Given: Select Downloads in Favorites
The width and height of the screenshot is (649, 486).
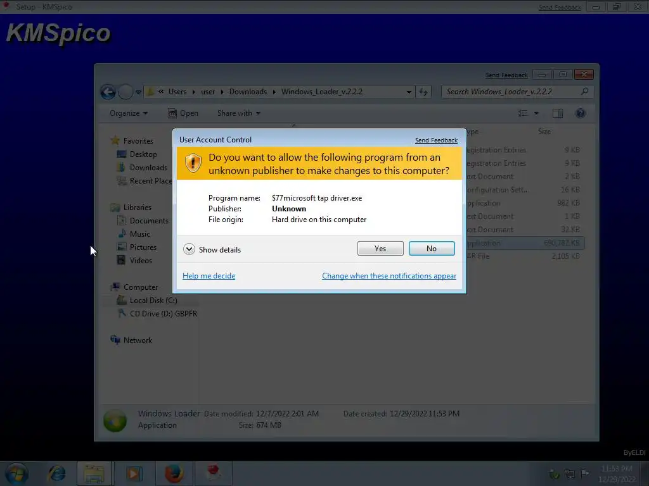Looking at the screenshot, I should pyautogui.click(x=148, y=167).
